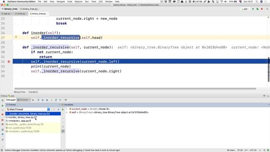Viewport: 270px width, 152px height.
Task: Open Search Everywhere magnifier in PyCharm toolbar
Action: point(267,9)
